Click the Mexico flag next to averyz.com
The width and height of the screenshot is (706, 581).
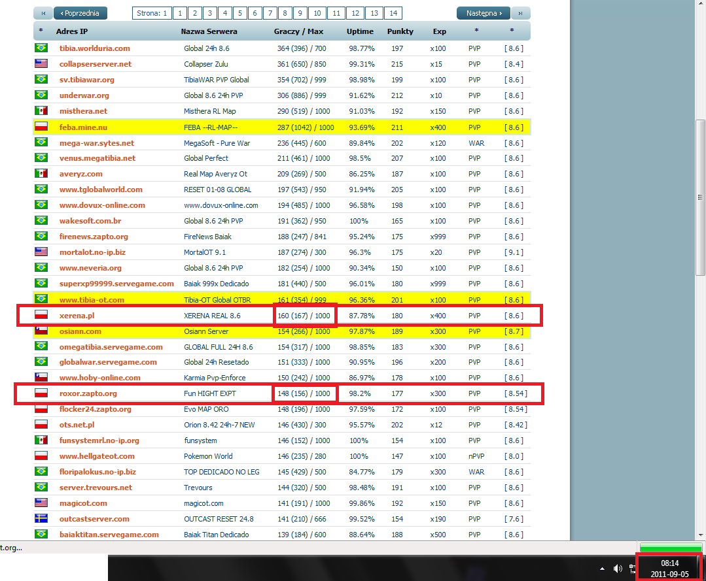coord(41,174)
